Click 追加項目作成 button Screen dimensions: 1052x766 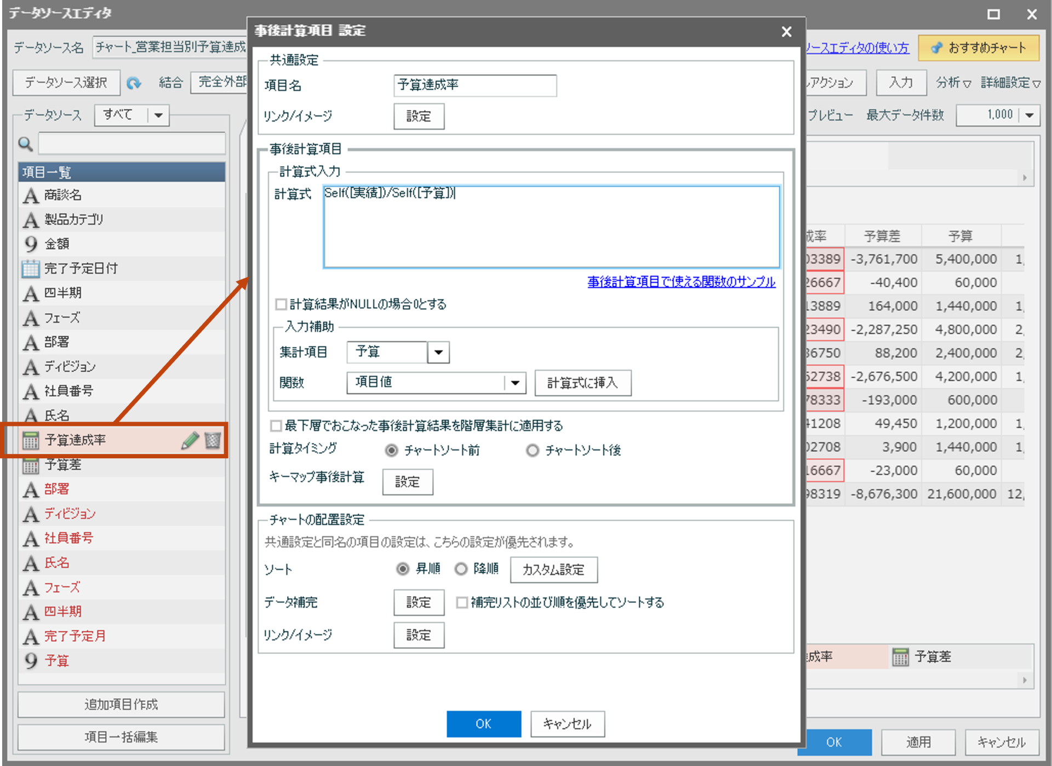pyautogui.click(x=121, y=704)
